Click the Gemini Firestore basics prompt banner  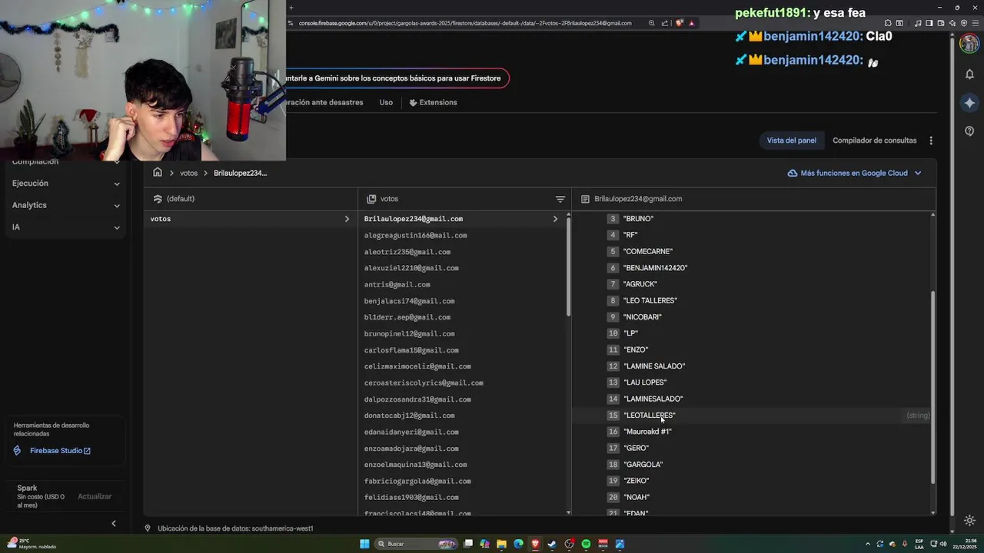click(x=396, y=78)
